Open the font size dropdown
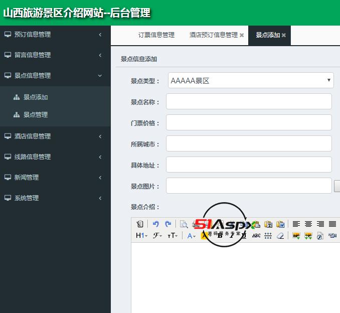340x313 pixels. click(x=173, y=236)
